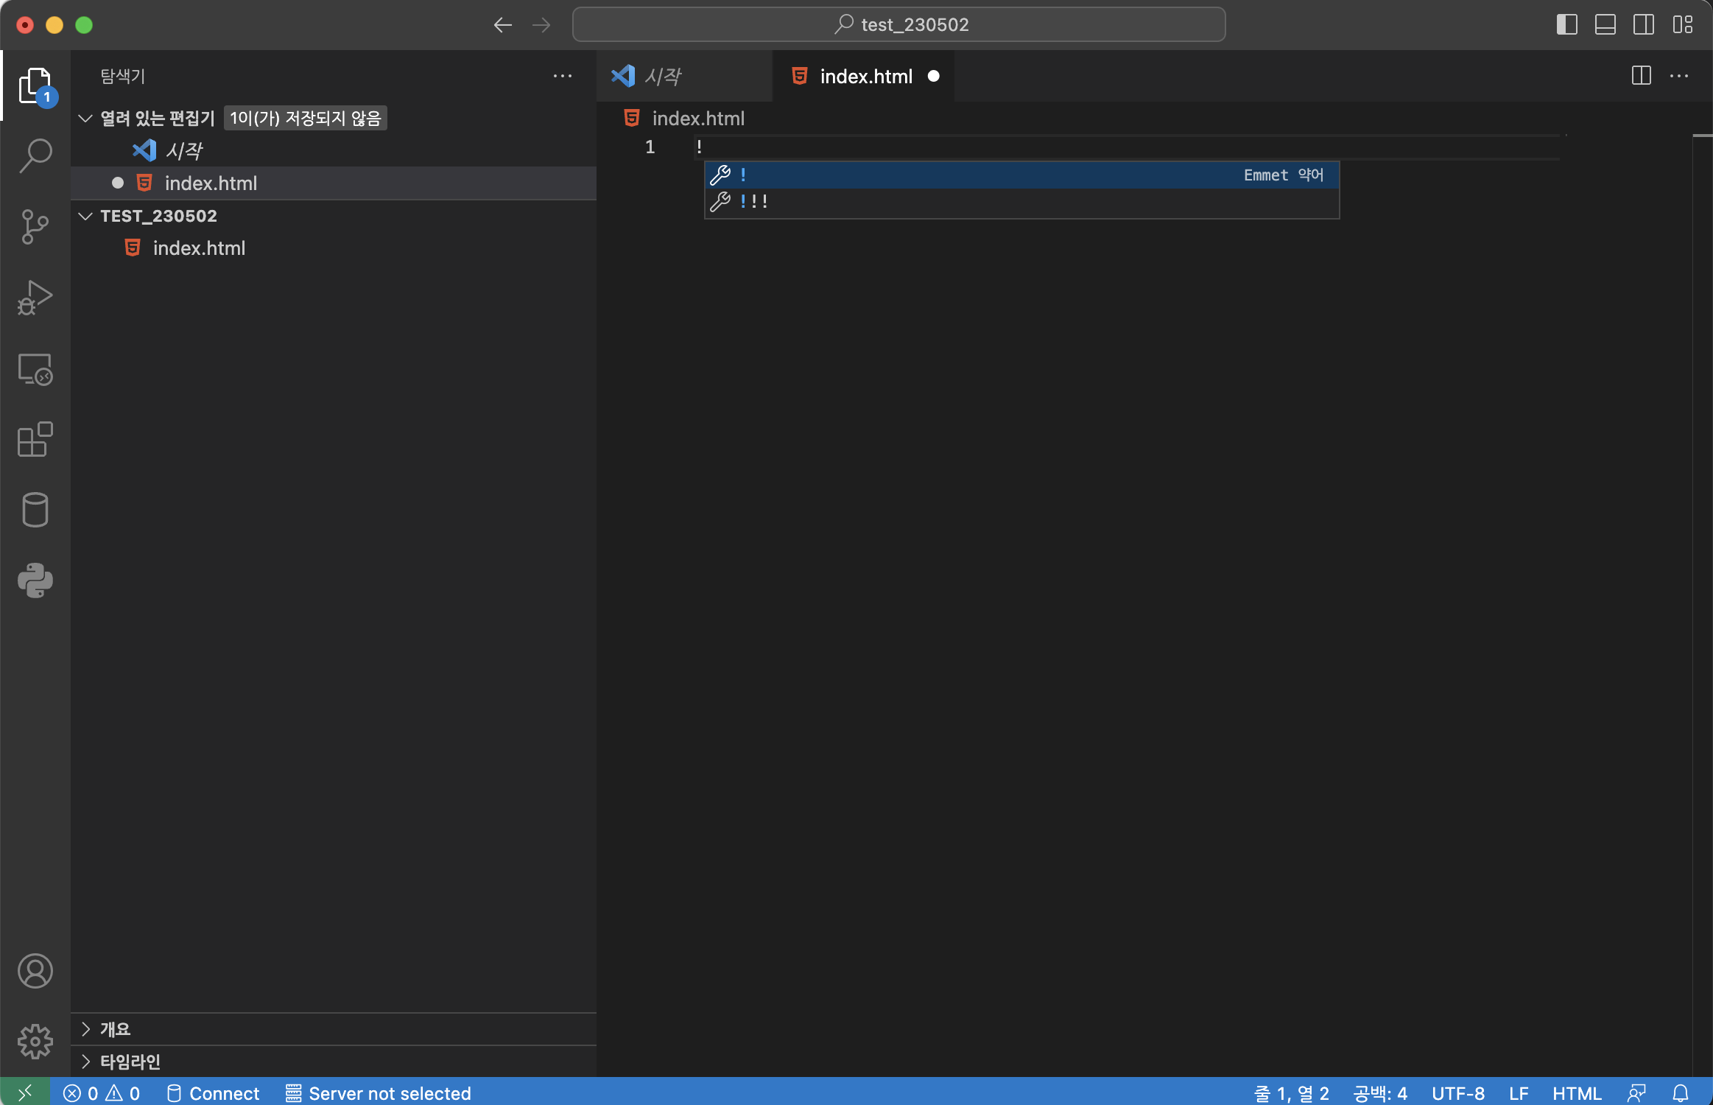This screenshot has height=1105, width=1713.
Task: Open Run and Debug view
Action: point(35,298)
